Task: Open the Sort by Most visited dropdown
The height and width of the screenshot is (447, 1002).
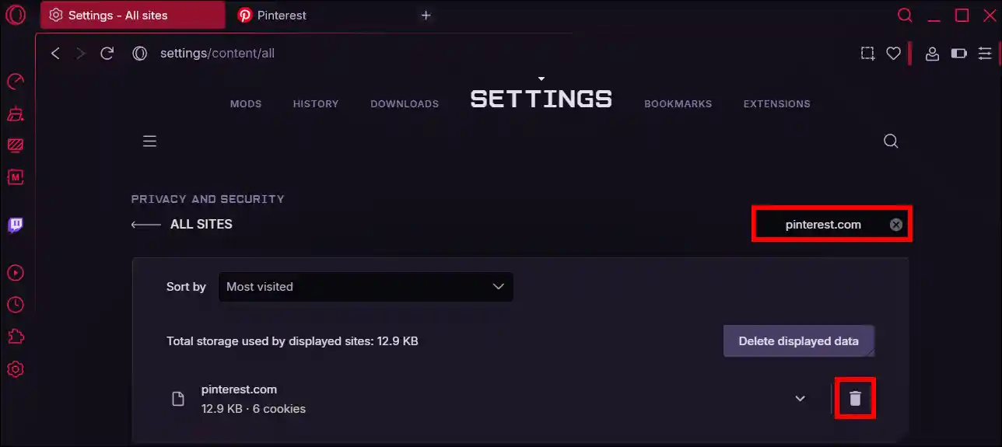Action: [x=365, y=287]
